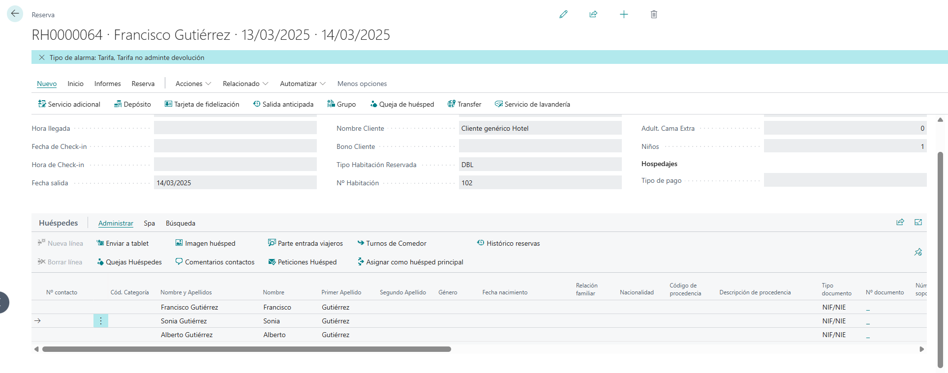Click Asignar como huésped principal
The height and width of the screenshot is (373, 948).
tap(410, 262)
